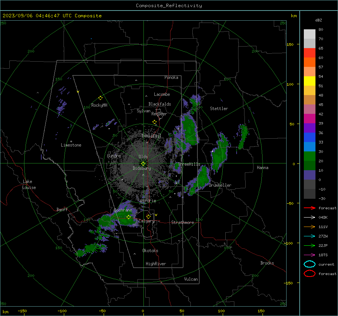Click the Brooks city label

[267, 263]
